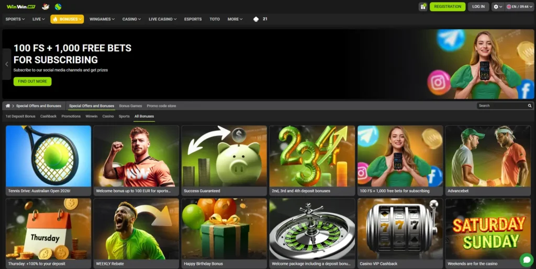Filter by 1st Deposit Bonus

20,116
